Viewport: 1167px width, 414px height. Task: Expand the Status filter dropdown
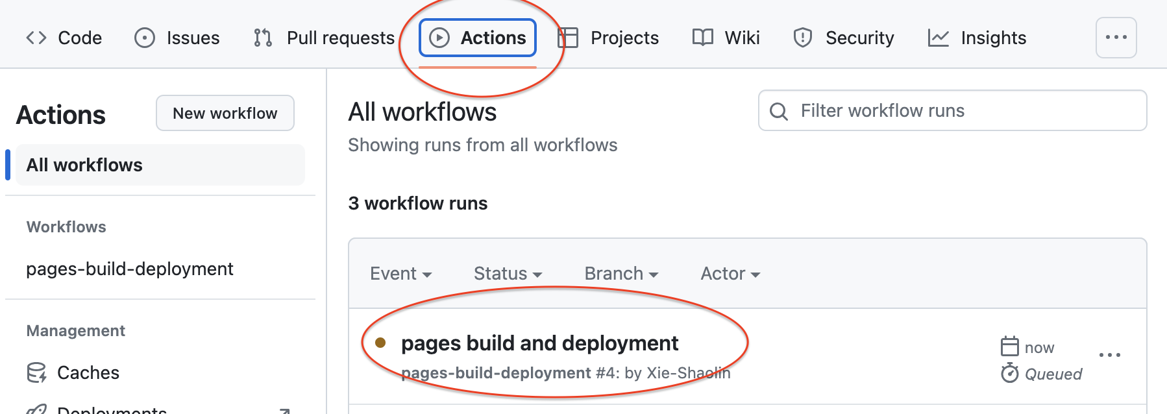tap(508, 274)
